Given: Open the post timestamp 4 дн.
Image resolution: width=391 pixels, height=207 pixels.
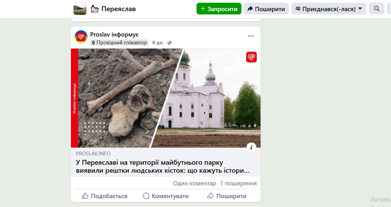Looking at the screenshot, I should [158, 43].
